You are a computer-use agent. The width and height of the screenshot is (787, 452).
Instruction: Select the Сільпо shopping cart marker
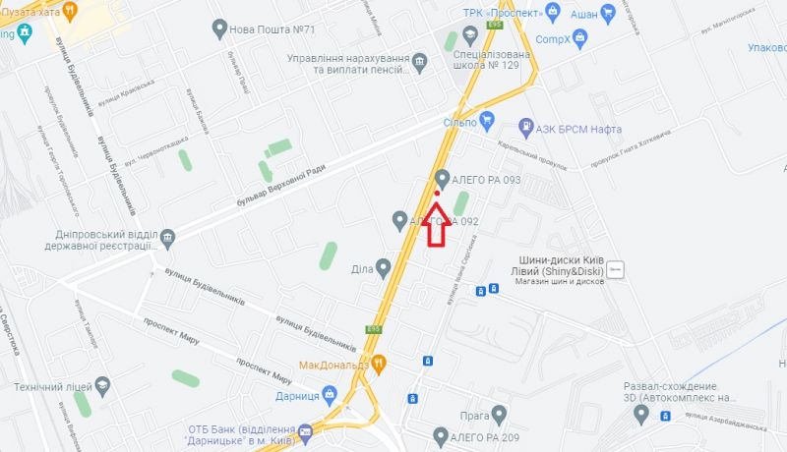(x=486, y=121)
